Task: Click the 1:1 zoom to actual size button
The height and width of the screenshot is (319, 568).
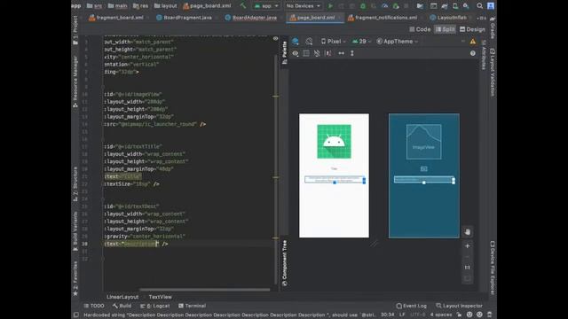Action: point(468,268)
